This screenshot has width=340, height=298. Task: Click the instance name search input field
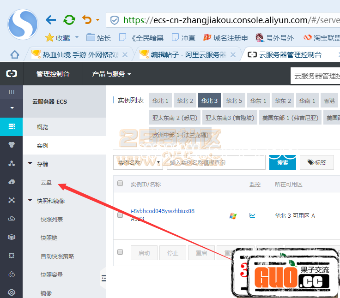click(216, 162)
